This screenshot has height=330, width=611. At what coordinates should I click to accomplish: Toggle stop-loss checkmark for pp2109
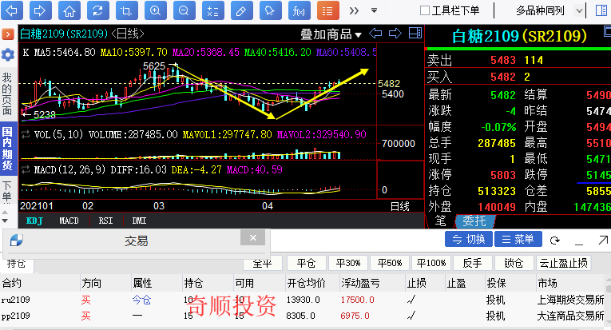point(411,315)
